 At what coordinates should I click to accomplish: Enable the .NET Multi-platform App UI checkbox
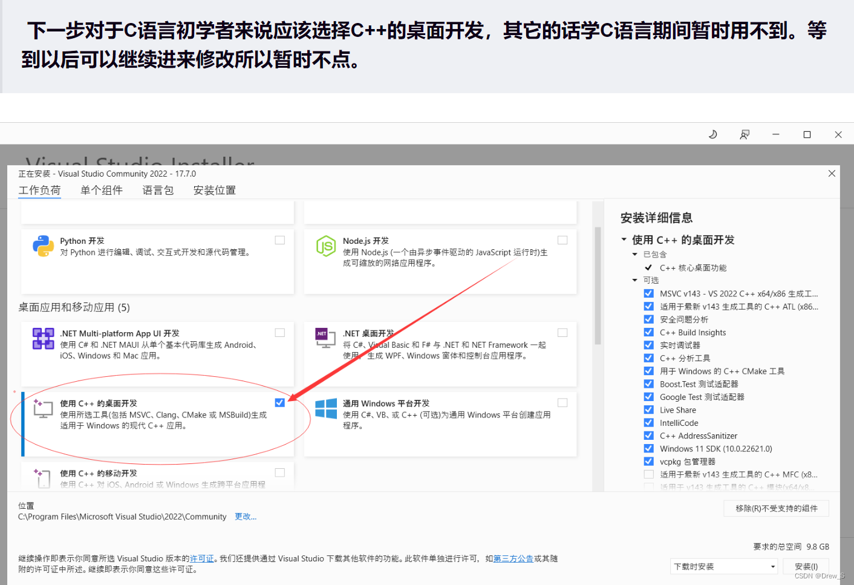tap(280, 333)
